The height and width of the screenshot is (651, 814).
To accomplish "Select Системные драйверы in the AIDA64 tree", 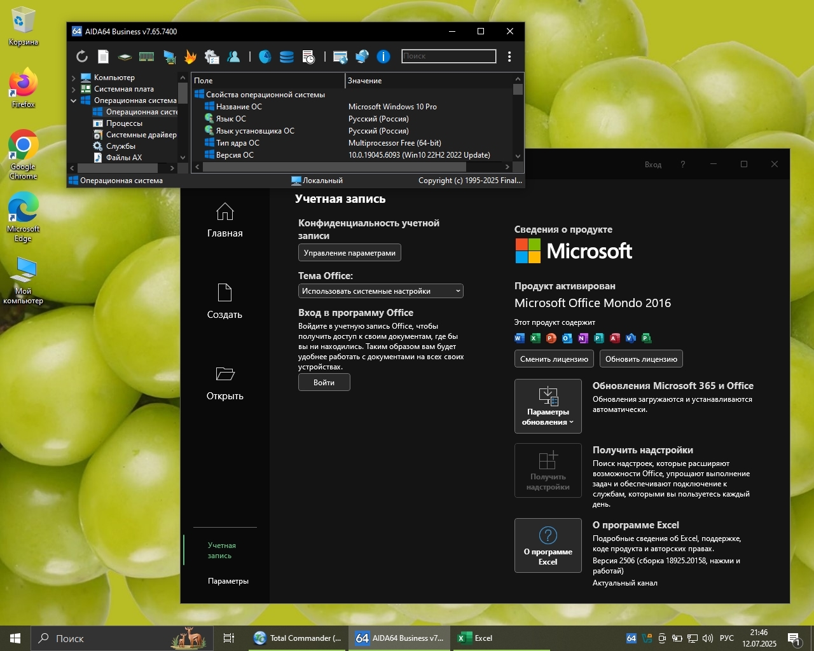I will 135,135.
